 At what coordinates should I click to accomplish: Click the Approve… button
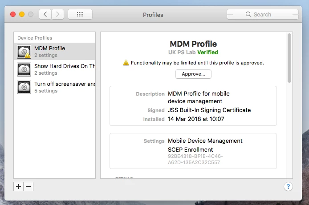(x=193, y=74)
